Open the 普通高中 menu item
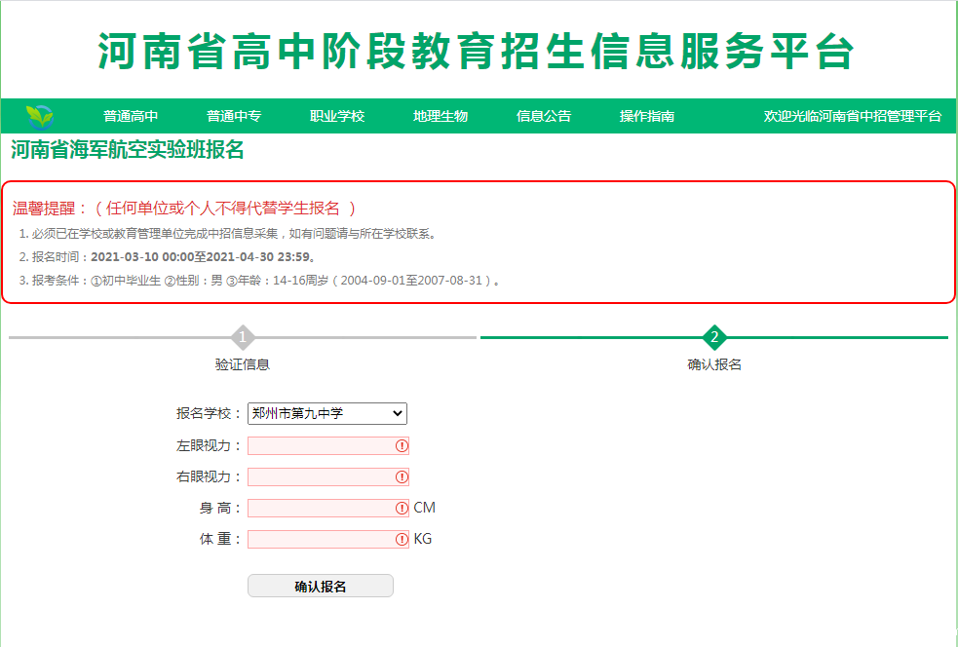 [x=131, y=116]
